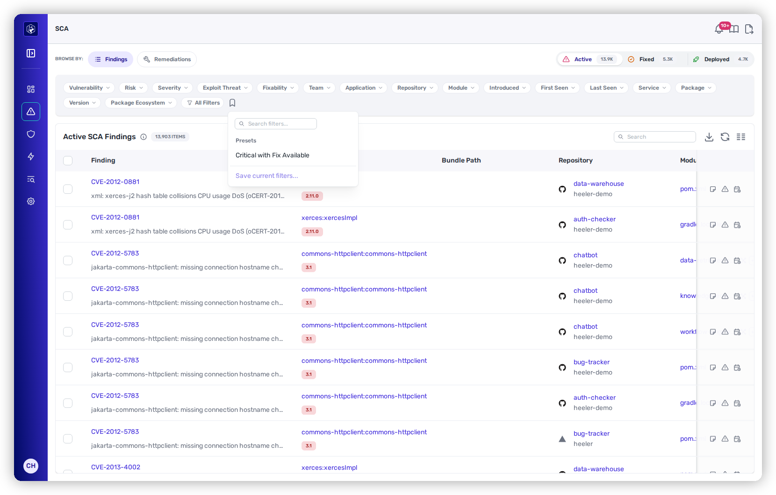776x495 pixels.
Task: Focus the Search filters input field
Action: [276, 124]
